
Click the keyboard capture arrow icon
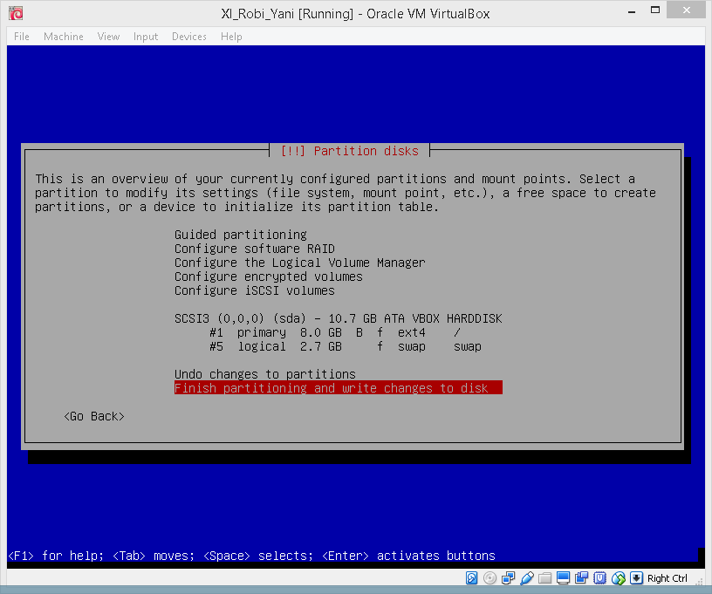pyautogui.click(x=637, y=577)
